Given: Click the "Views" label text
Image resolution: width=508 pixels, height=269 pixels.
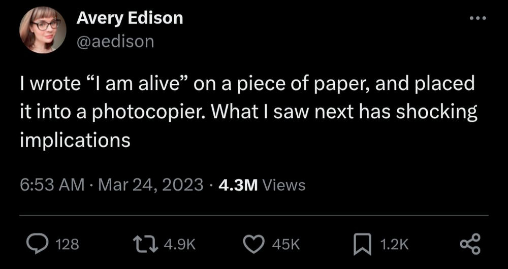Looking at the screenshot, I should pyautogui.click(x=286, y=185).
